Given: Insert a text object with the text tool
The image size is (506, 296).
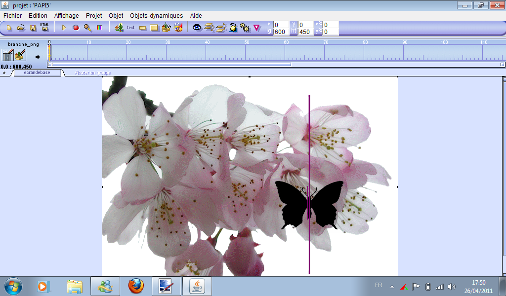Looking at the screenshot, I should pos(130,28).
